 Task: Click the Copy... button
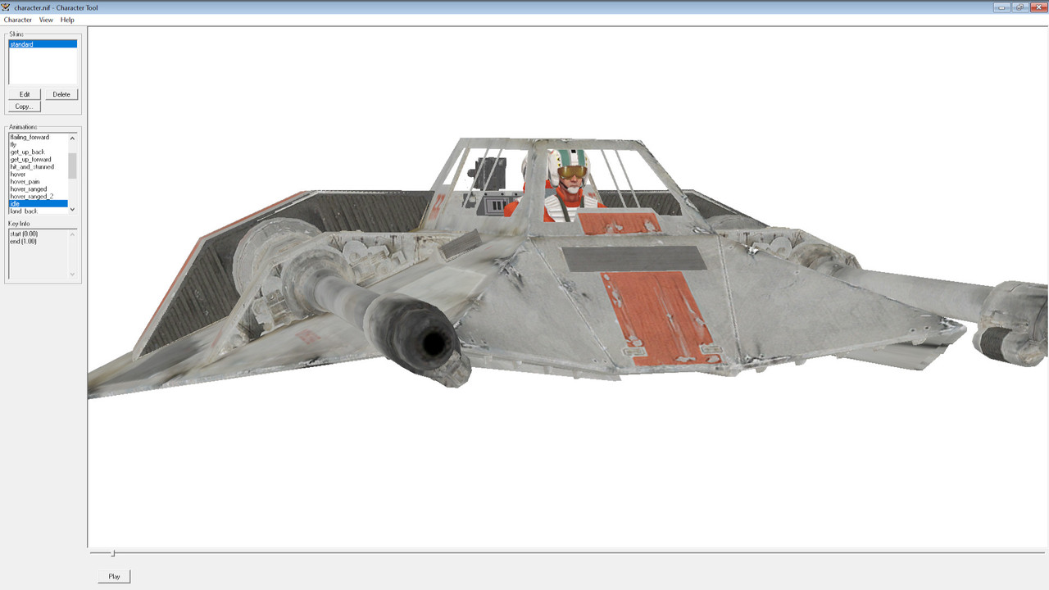pyautogui.click(x=25, y=107)
